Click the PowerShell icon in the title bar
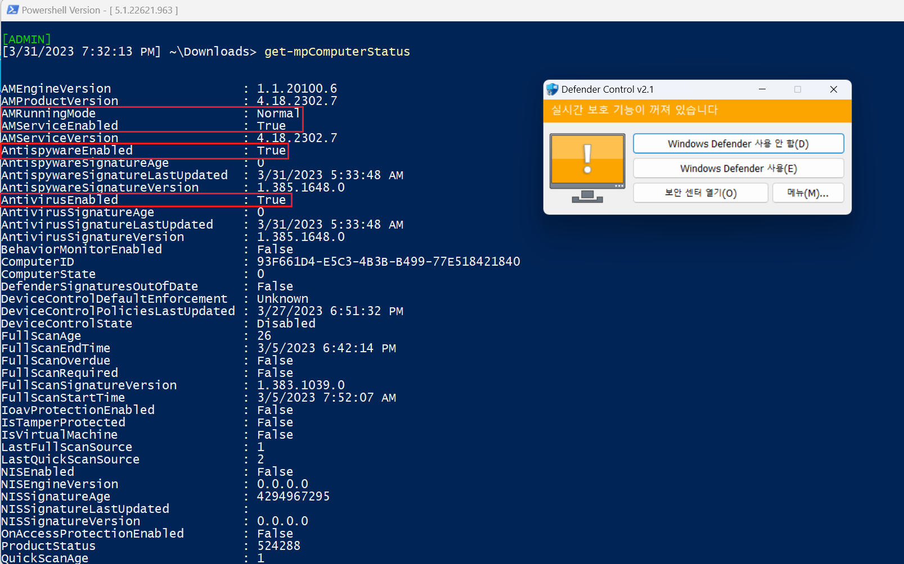This screenshot has height=564, width=904. tap(12, 10)
